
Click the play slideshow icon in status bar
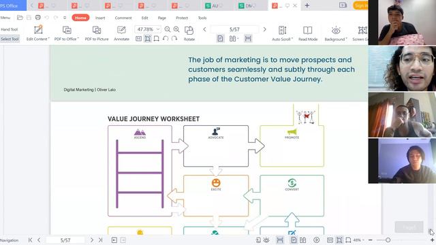click(316, 240)
